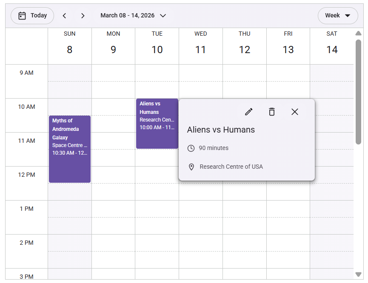Image resolution: width=368 pixels, height=283 pixels.
Task: Delete the event using the trash icon
Action: (271, 112)
